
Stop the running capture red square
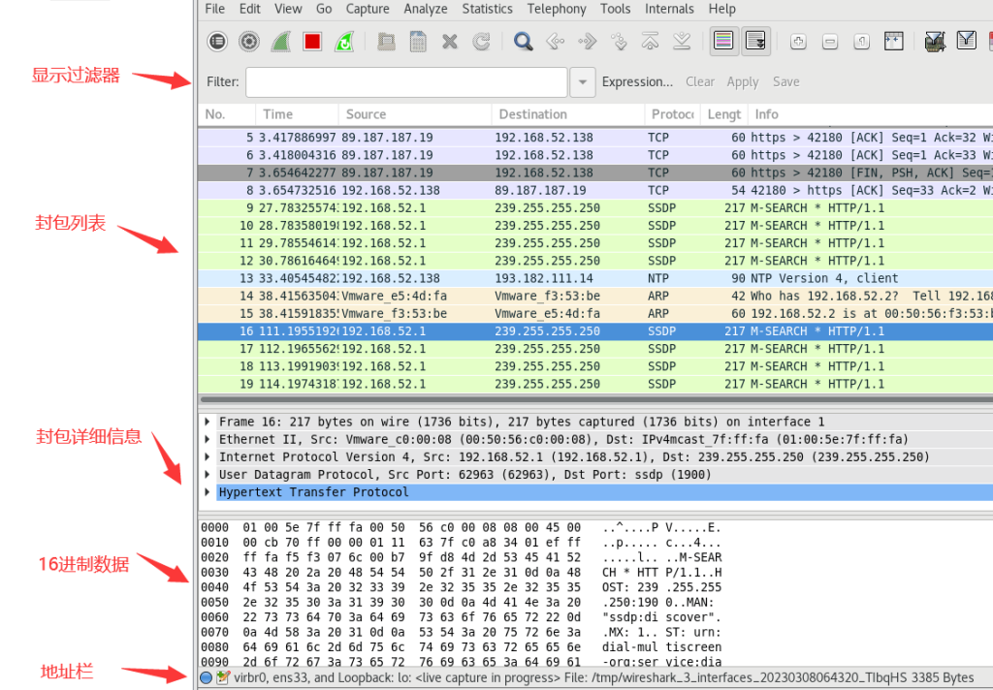tap(312, 42)
